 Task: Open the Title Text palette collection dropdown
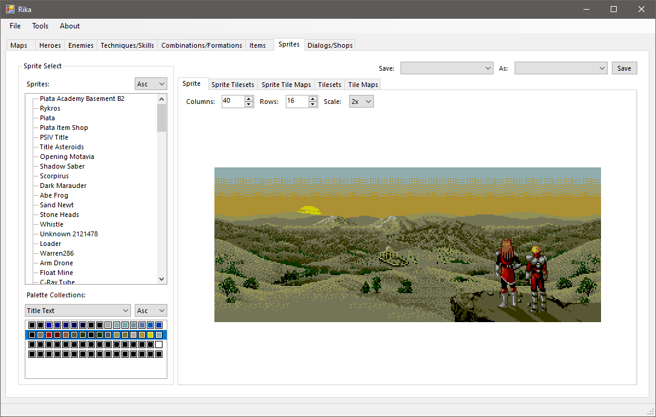pyautogui.click(x=78, y=311)
